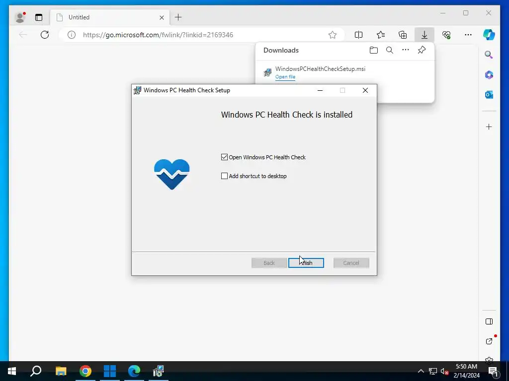Open Edge sidebar Search icon
The image size is (509, 381).
pos(489,55)
